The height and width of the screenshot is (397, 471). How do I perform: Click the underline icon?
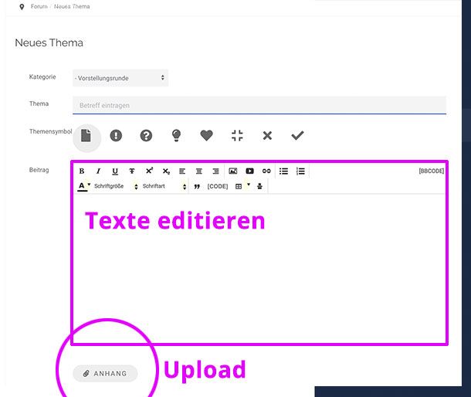(x=115, y=171)
